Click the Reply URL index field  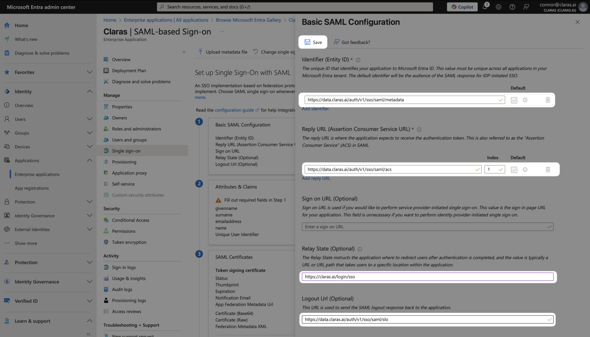pos(494,169)
